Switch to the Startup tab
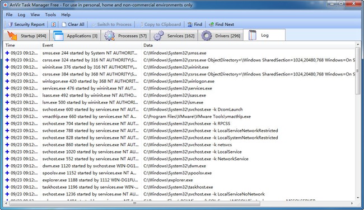The height and width of the screenshot is (210, 364). tap(27, 36)
